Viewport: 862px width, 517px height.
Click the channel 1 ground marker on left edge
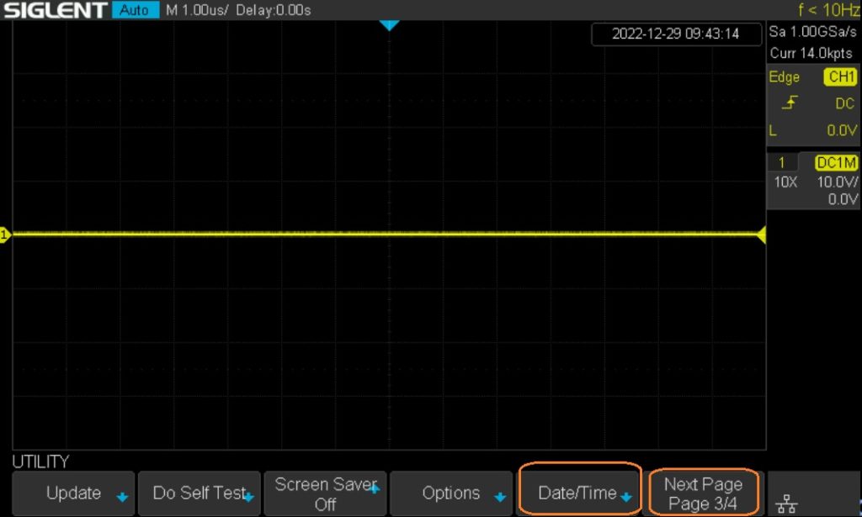(x=3, y=235)
